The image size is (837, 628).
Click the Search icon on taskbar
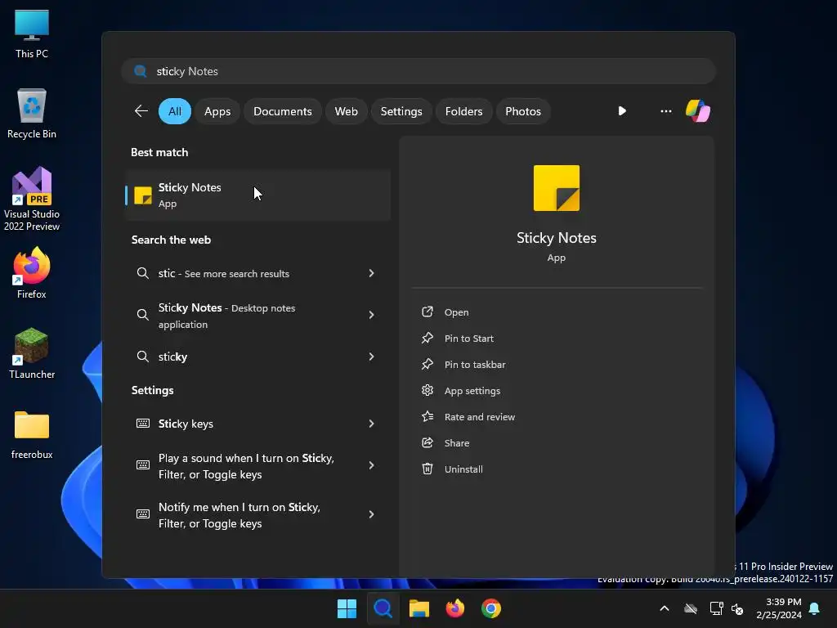383,608
